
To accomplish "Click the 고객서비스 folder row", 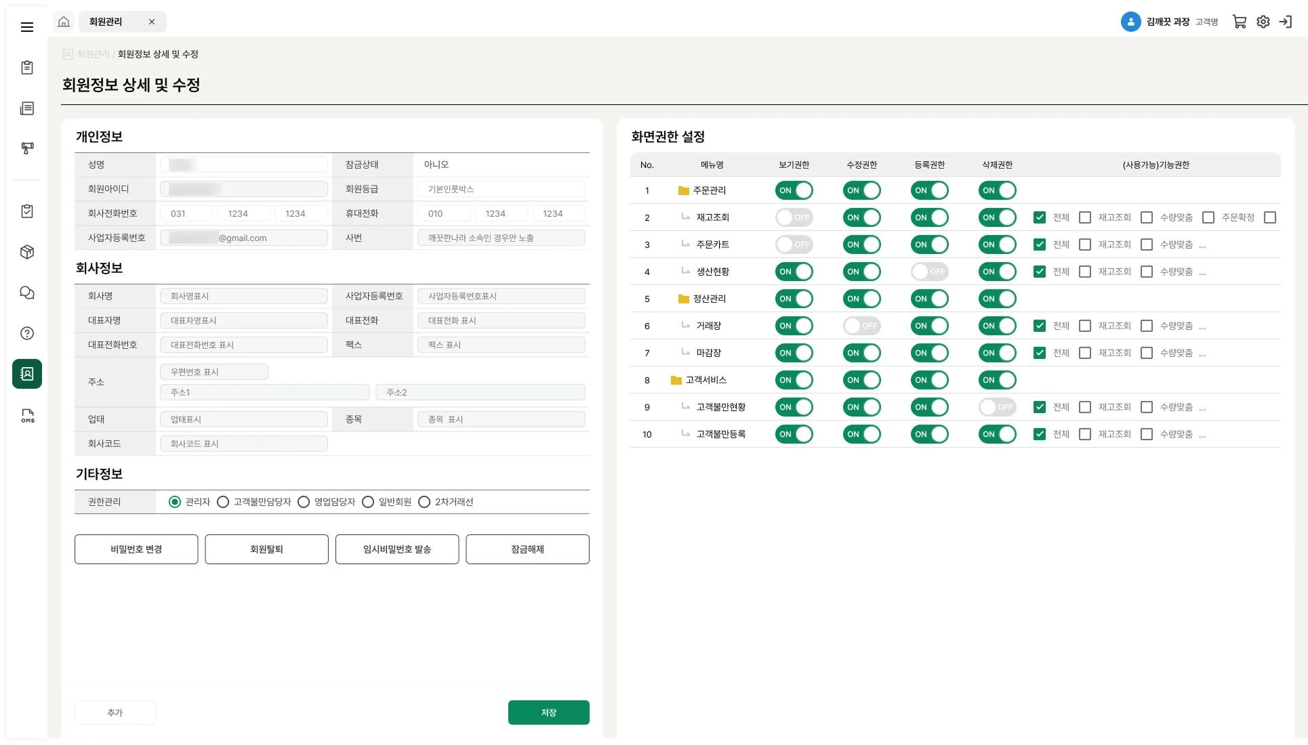I will (956, 380).
